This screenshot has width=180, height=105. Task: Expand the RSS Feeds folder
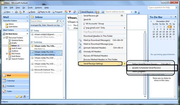7,54
